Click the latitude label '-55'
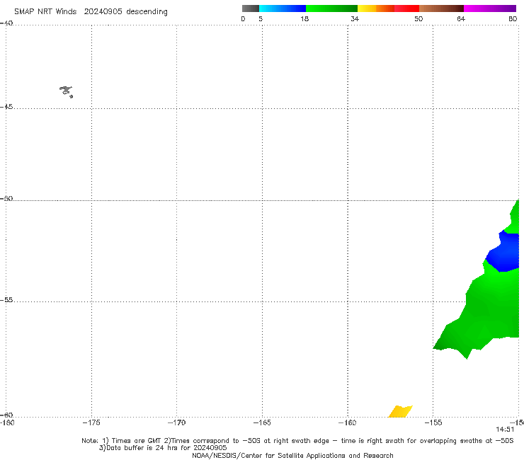524x460 pixels. coord(6,300)
